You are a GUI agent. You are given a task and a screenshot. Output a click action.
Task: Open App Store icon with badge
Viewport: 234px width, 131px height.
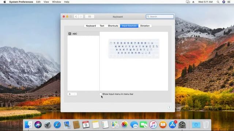click(172, 124)
